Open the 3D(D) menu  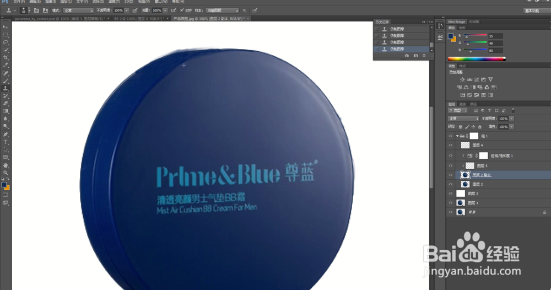[x=128, y=2]
